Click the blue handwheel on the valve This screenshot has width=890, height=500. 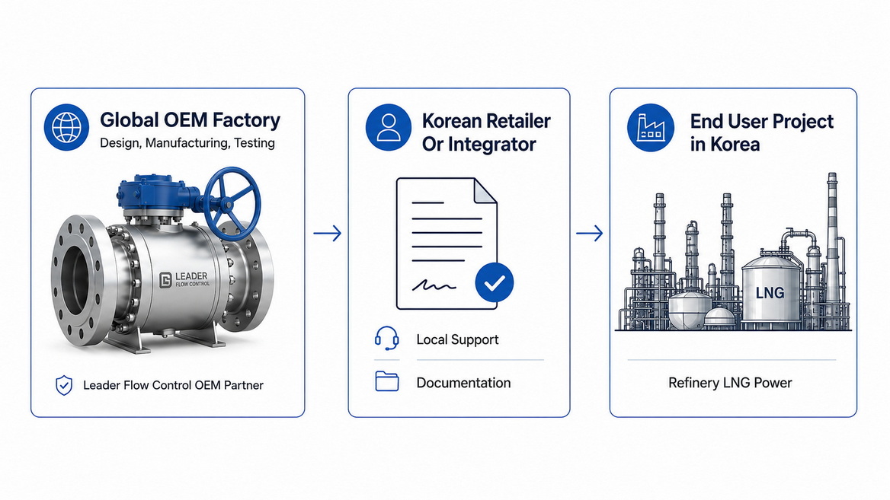pos(232,203)
